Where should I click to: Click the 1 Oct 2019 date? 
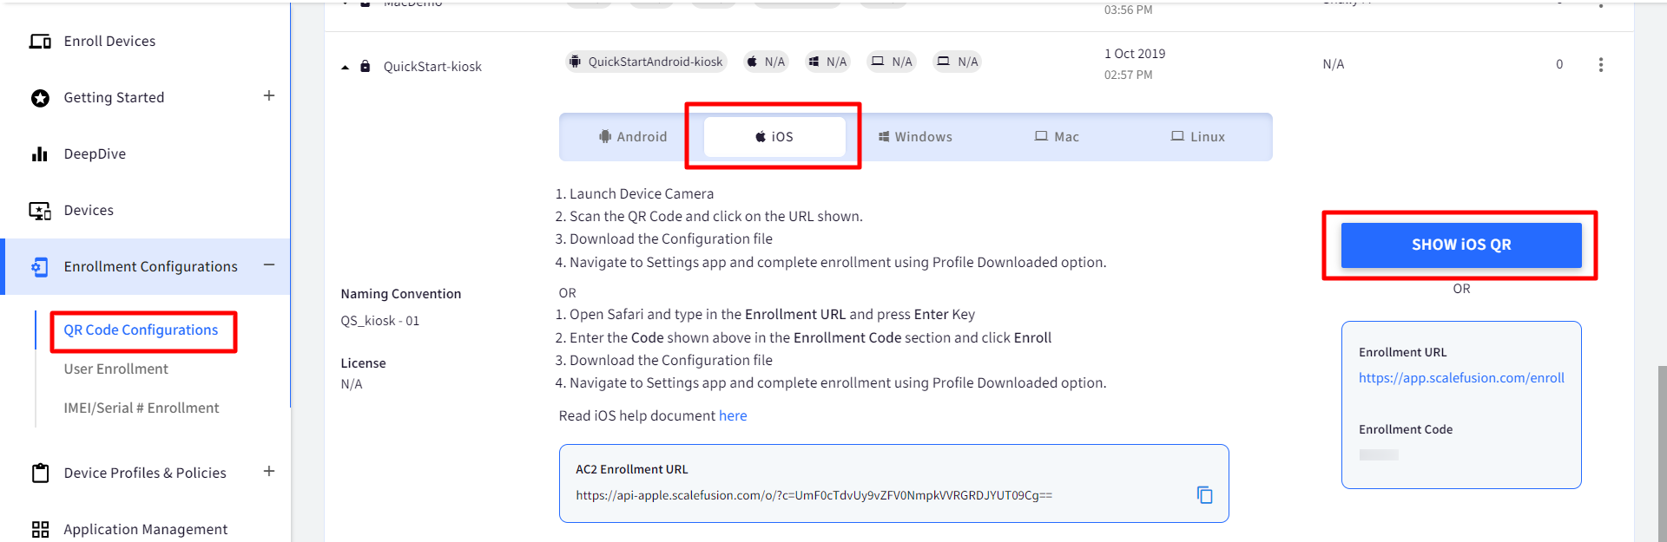click(1135, 54)
